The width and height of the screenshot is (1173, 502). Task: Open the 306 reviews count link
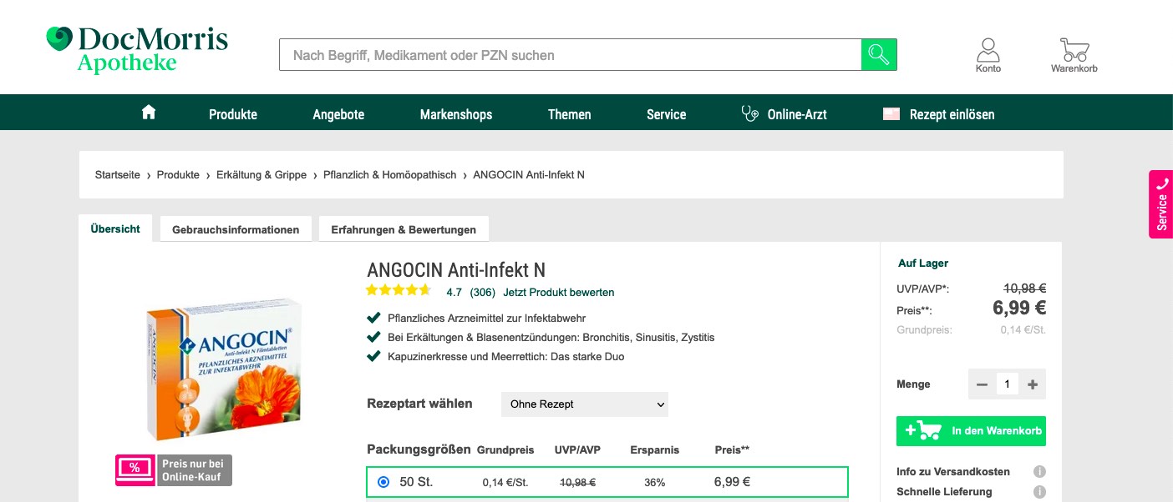point(483,293)
